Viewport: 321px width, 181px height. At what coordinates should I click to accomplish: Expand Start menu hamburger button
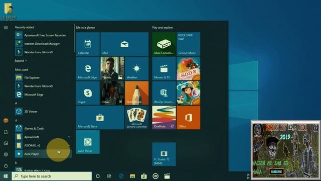point(6,27)
